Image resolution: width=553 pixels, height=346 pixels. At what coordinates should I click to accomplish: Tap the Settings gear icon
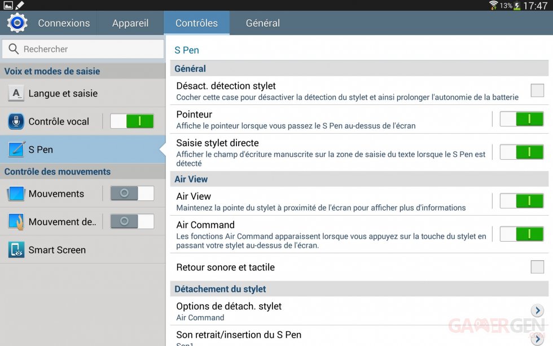point(17,23)
